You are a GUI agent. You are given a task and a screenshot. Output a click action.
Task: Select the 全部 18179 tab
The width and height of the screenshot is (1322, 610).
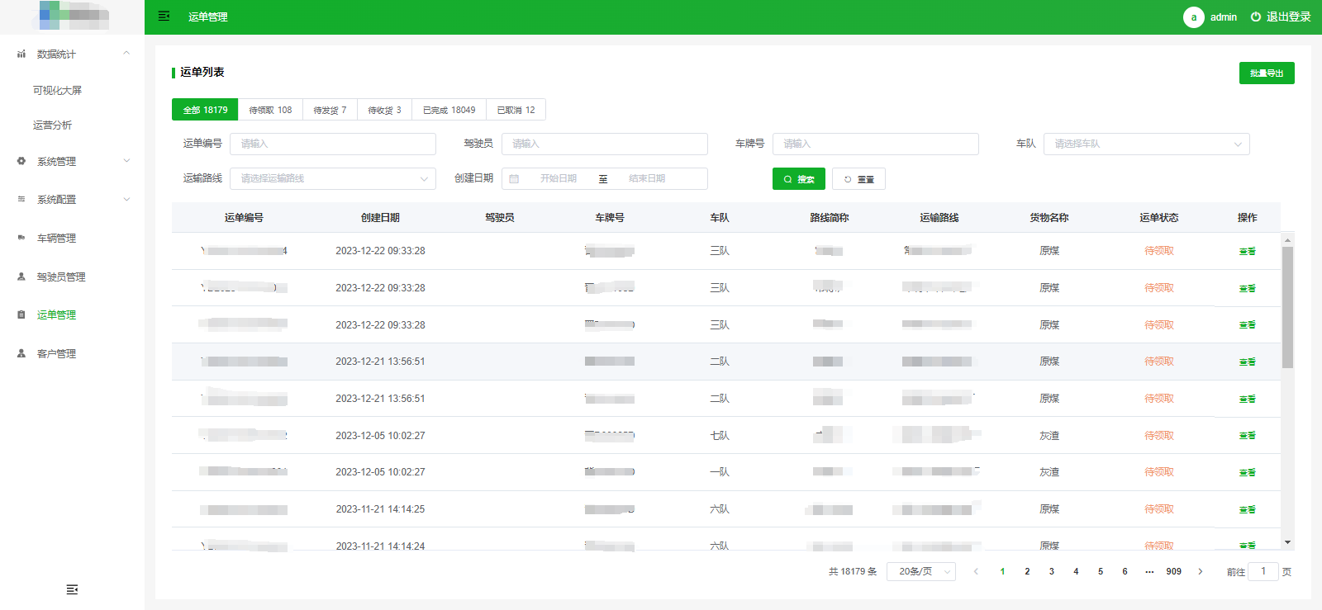[x=205, y=110]
